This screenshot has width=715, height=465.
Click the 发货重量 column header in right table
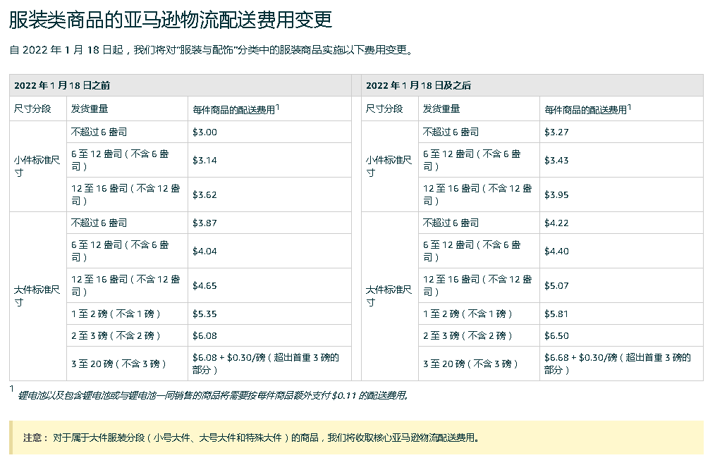tap(442, 108)
